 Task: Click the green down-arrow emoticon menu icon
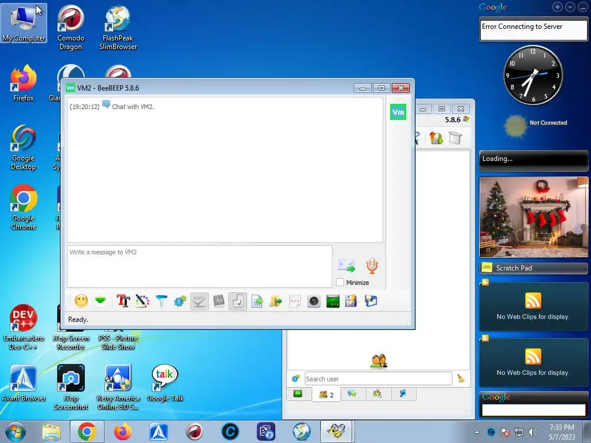point(100,301)
